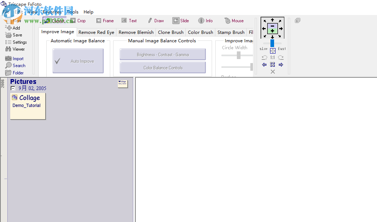Open Search with the magnifier icon
Screen dimensions: 377x222
8,65
